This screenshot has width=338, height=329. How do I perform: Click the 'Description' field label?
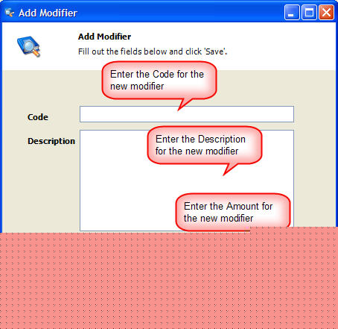(x=51, y=141)
